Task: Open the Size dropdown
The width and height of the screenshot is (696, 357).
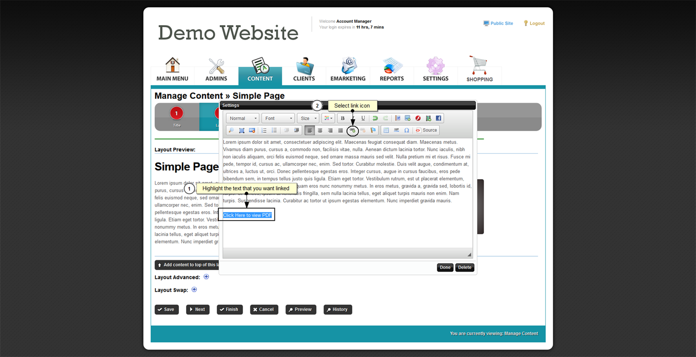Action: coord(308,118)
